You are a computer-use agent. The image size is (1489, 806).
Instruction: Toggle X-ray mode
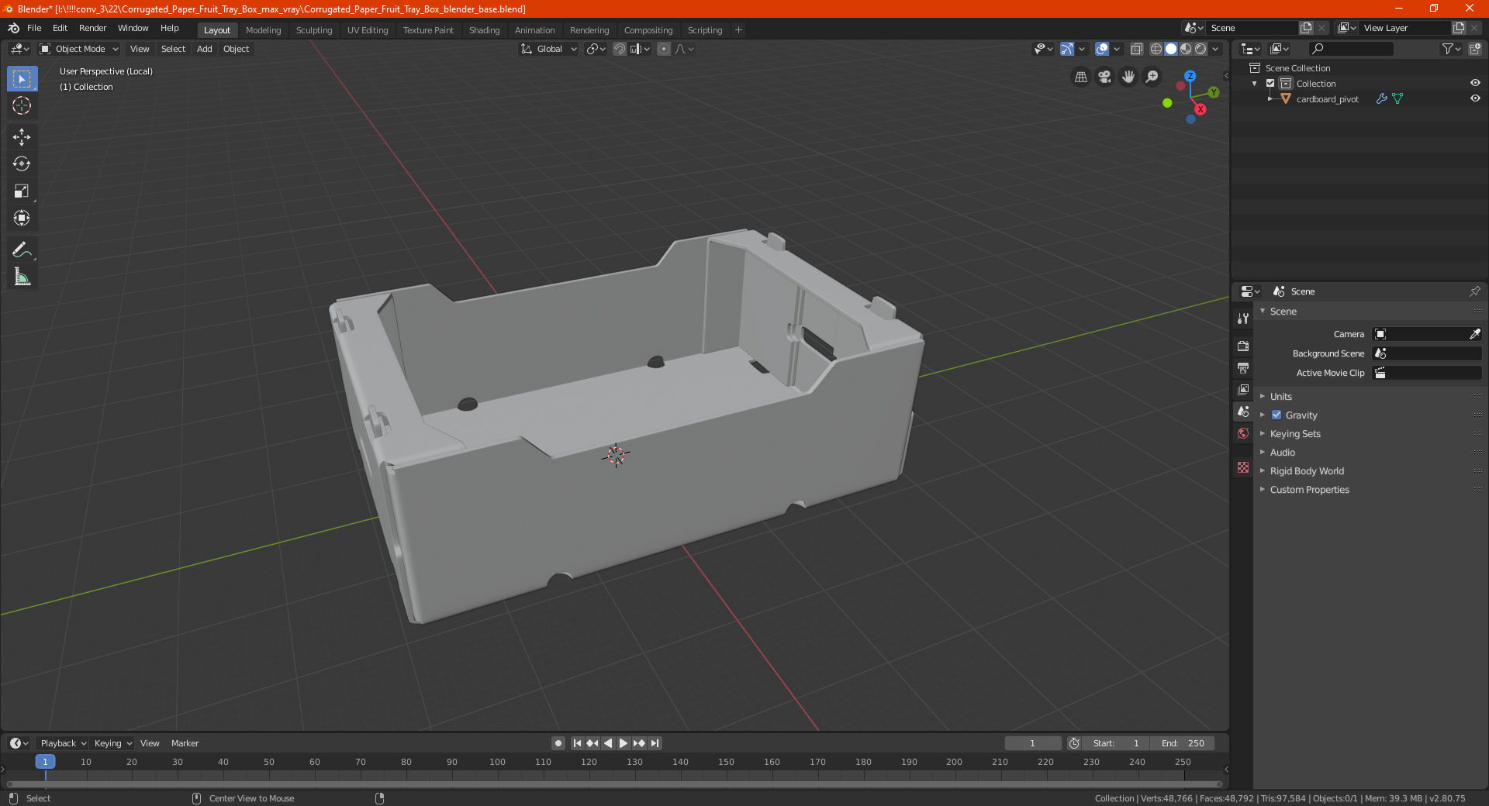[1137, 49]
